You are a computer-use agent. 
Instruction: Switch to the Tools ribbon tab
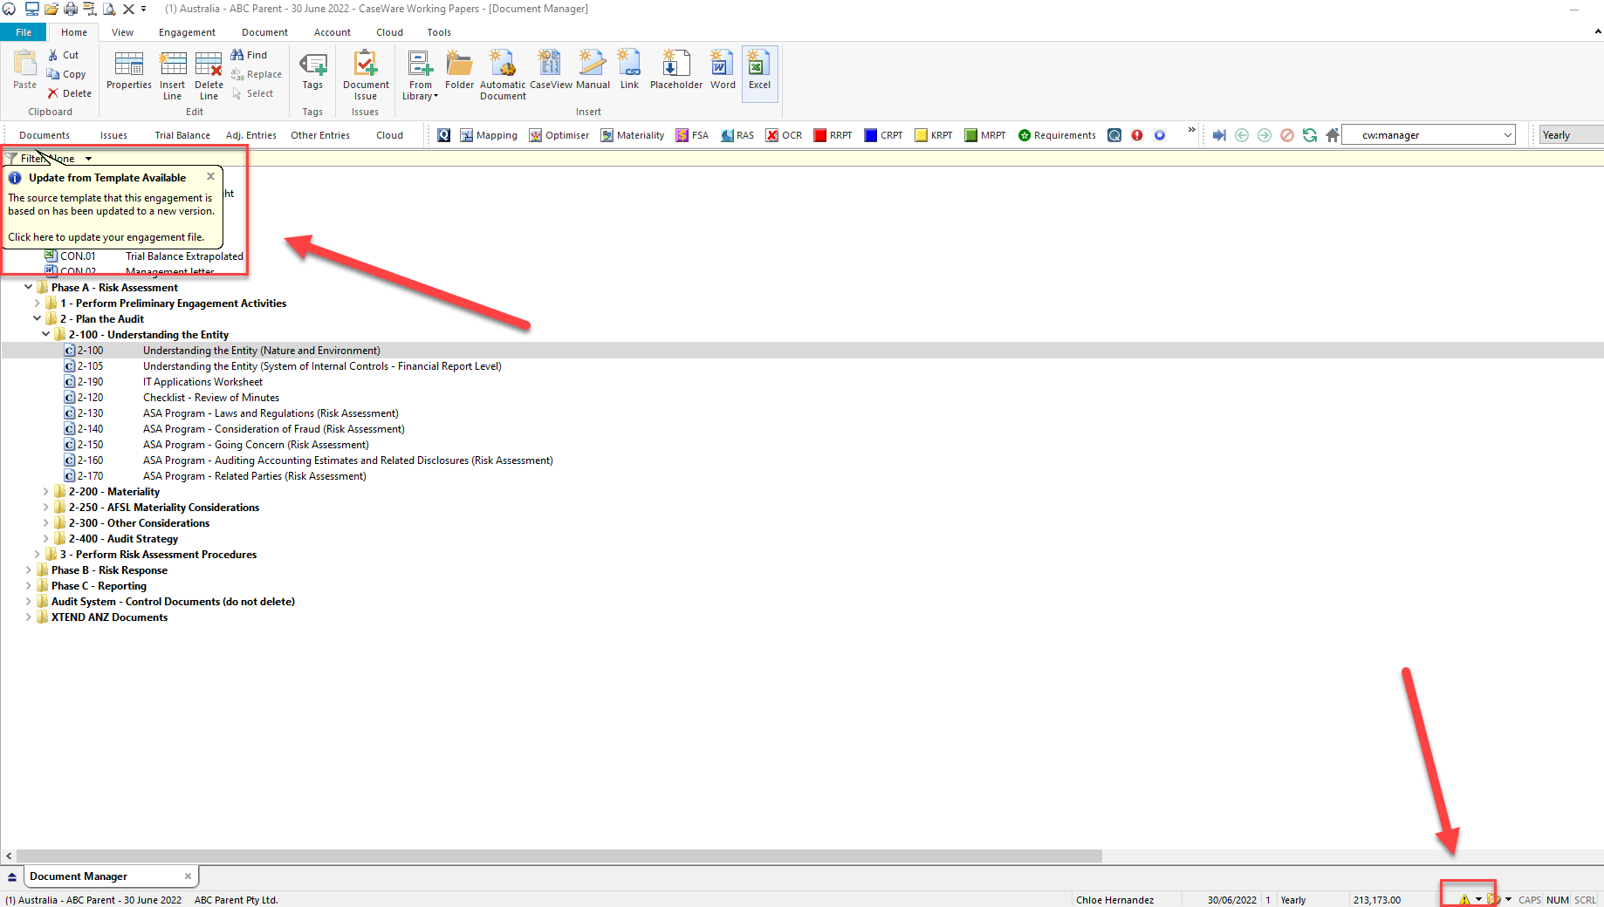coord(439,32)
